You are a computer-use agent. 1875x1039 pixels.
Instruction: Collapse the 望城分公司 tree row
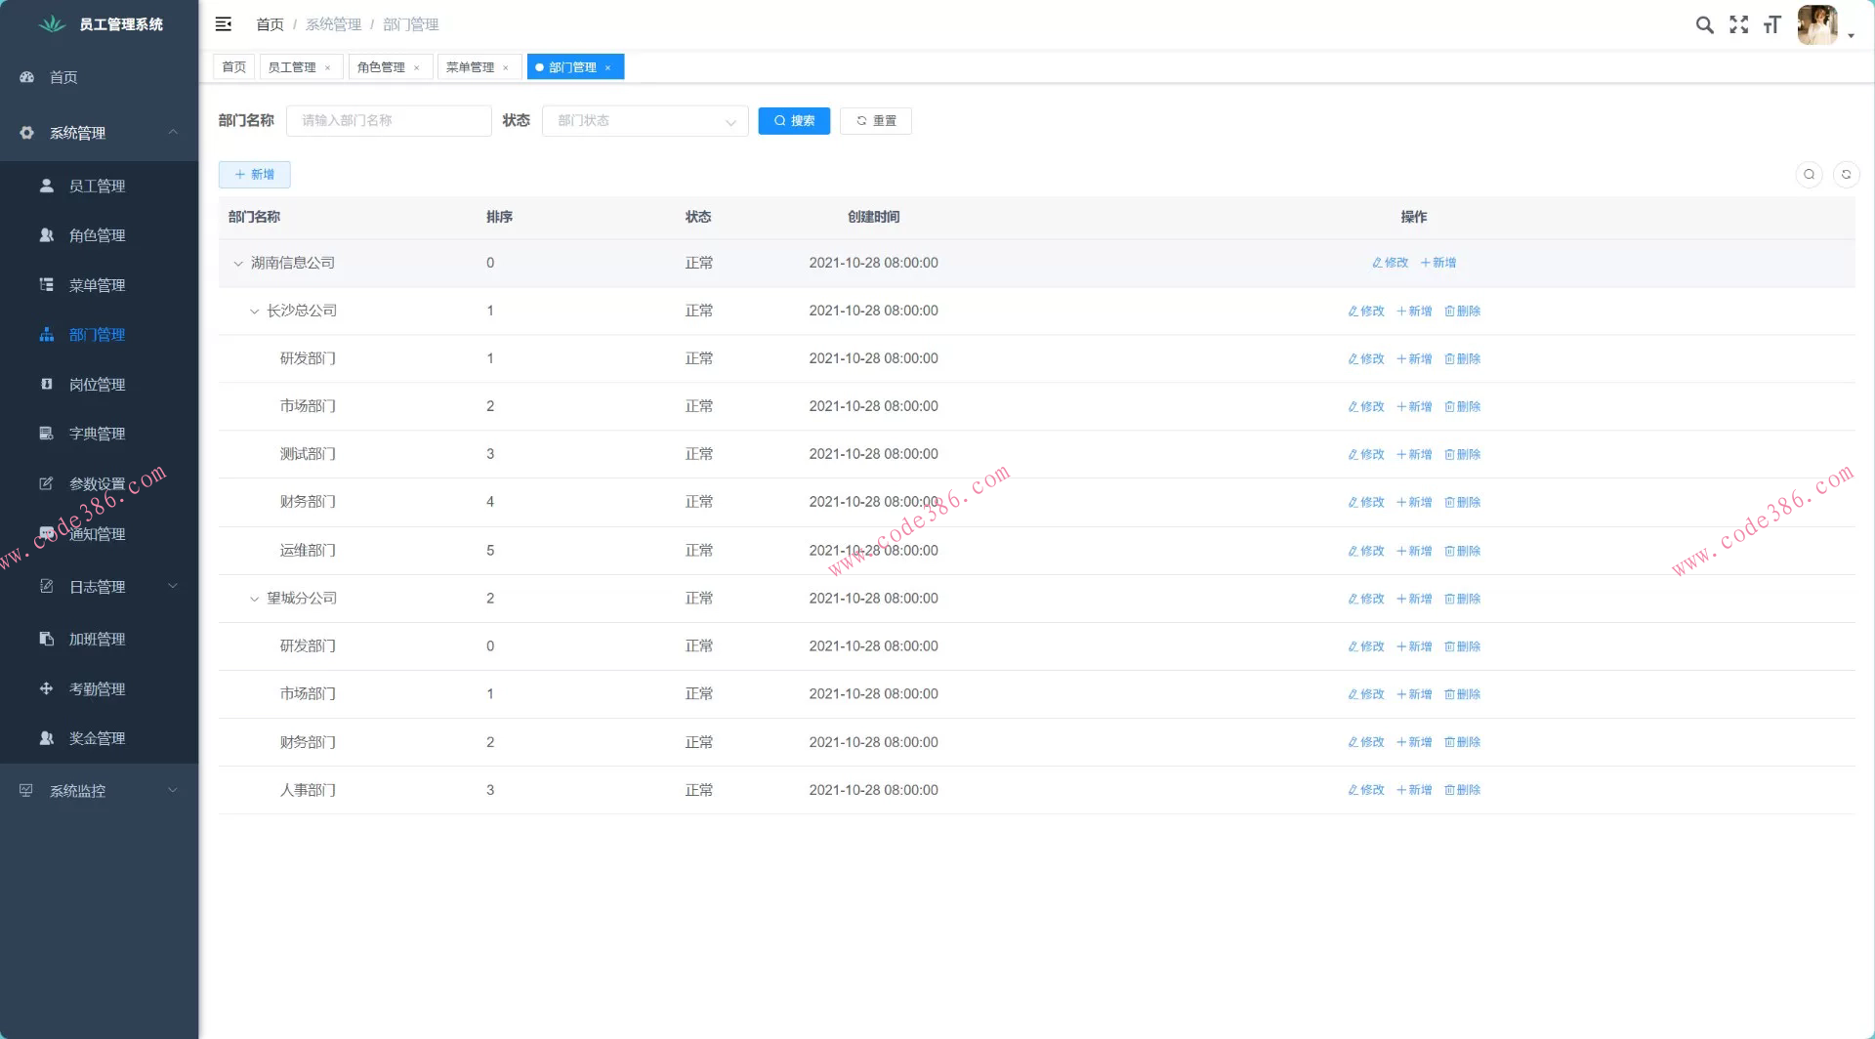point(254,599)
